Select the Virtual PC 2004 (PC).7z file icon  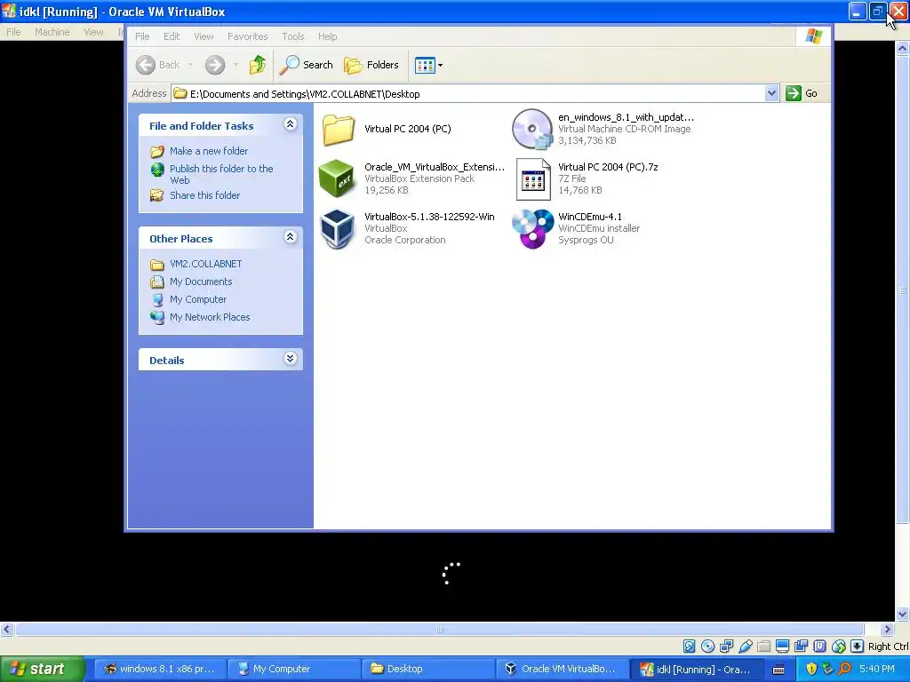pyautogui.click(x=533, y=178)
